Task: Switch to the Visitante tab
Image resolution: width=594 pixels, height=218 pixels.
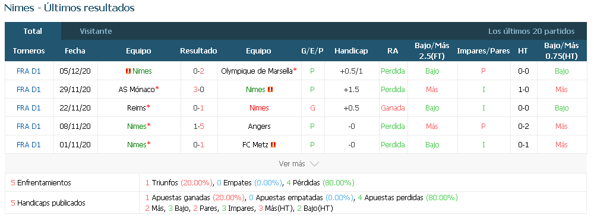Action: tap(96, 31)
